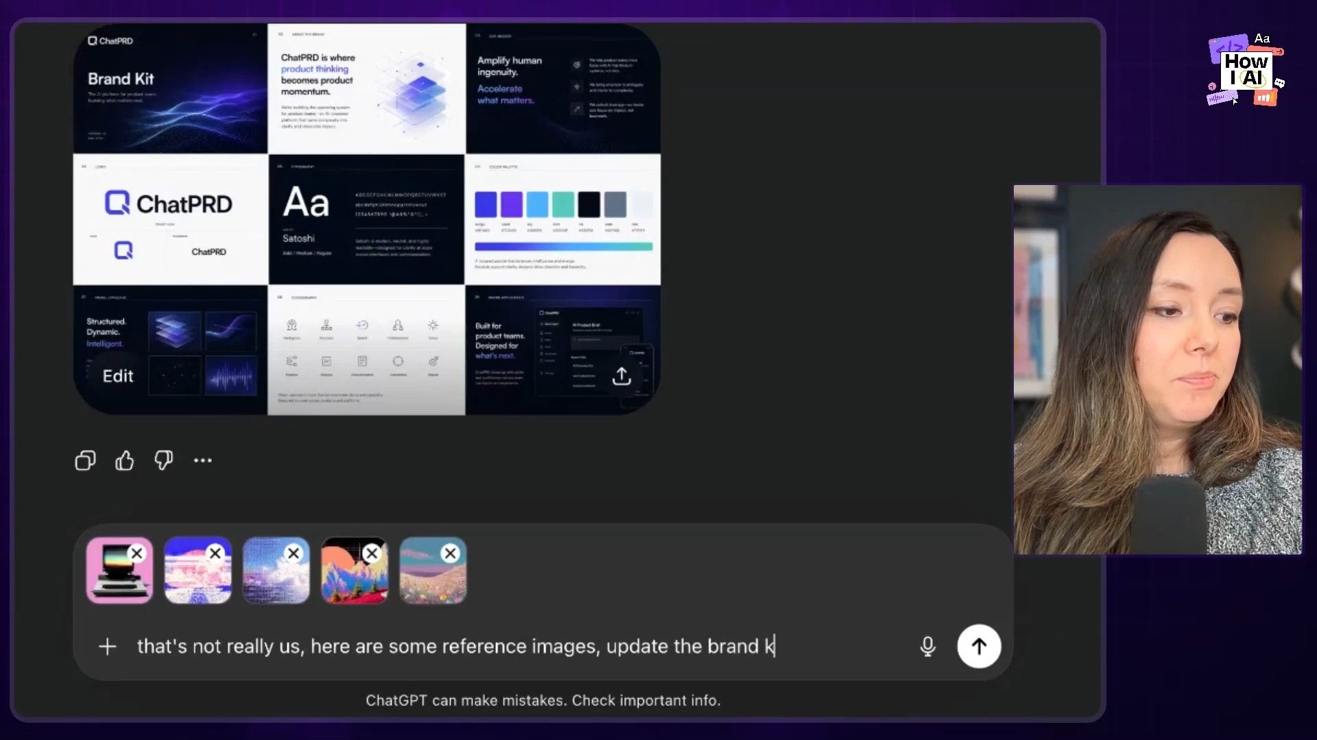Viewport: 1317px width, 740px height.
Task: Remove the pixel clouds reference image
Action: point(294,553)
